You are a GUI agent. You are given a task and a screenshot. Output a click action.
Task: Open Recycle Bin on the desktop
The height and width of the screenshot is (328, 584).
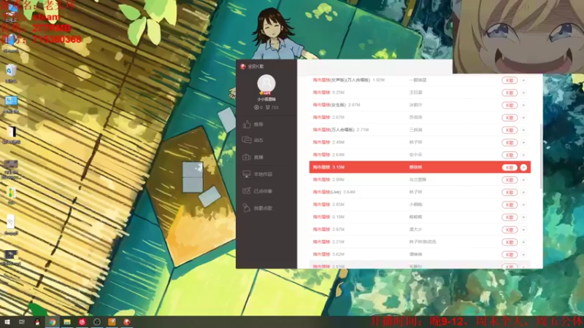coord(11,73)
